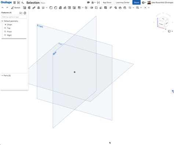Click the create version icon beside the title
174x145 pixels.
(x=23, y=3)
